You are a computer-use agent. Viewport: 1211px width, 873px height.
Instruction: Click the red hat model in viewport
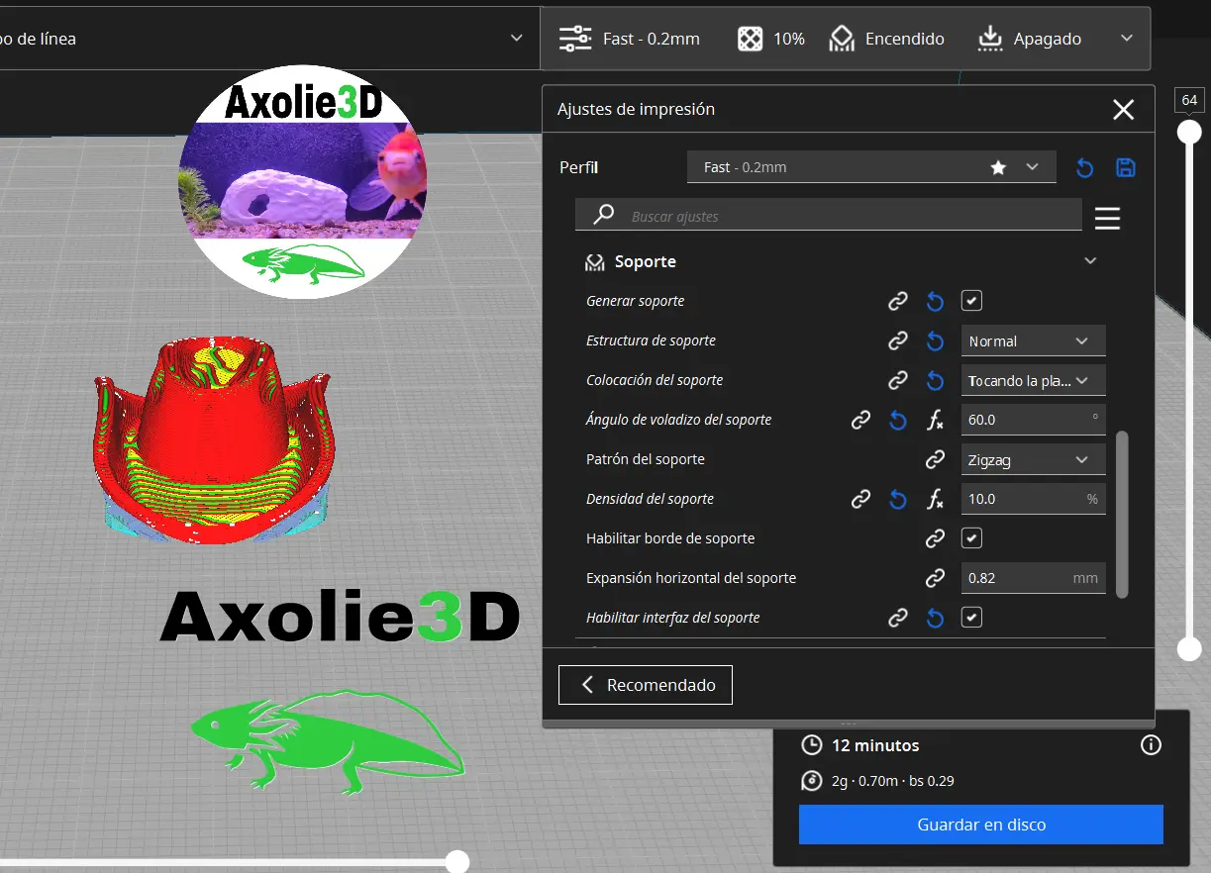tap(214, 440)
